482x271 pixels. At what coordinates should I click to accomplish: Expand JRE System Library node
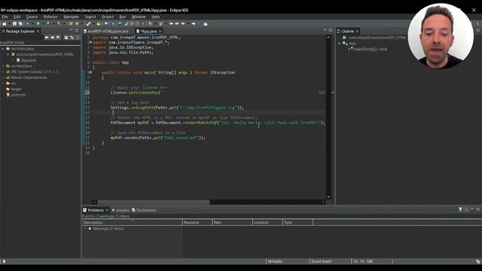point(3,72)
